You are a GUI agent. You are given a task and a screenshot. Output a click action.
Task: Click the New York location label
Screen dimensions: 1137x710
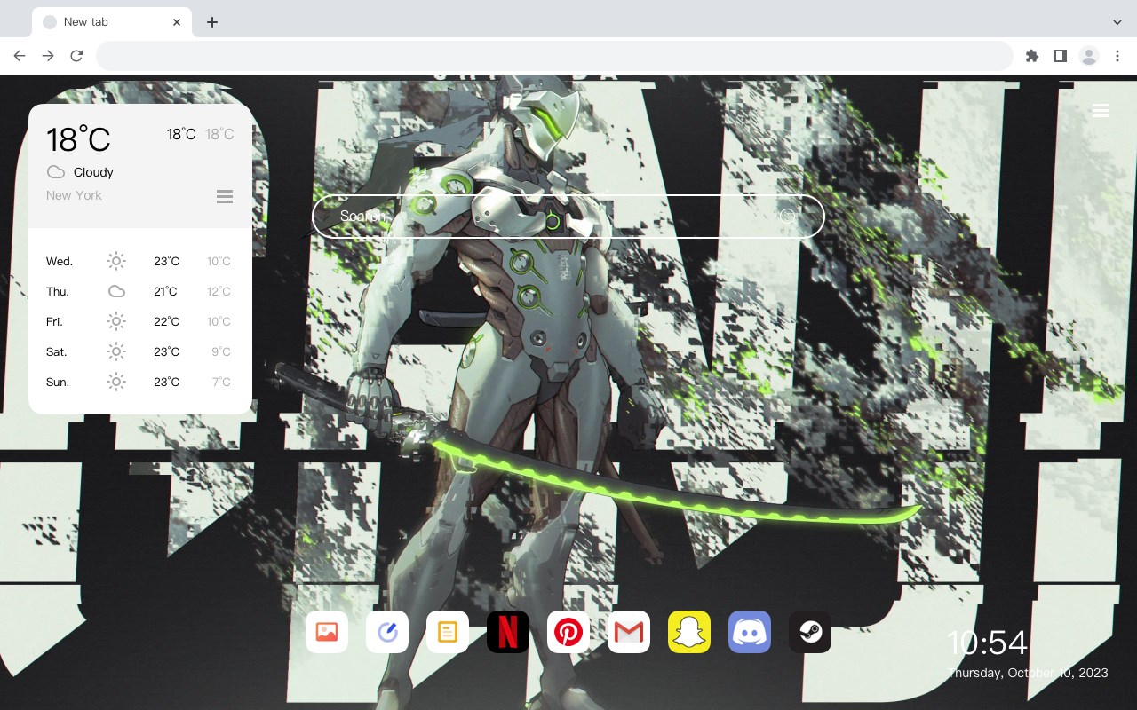coord(74,195)
